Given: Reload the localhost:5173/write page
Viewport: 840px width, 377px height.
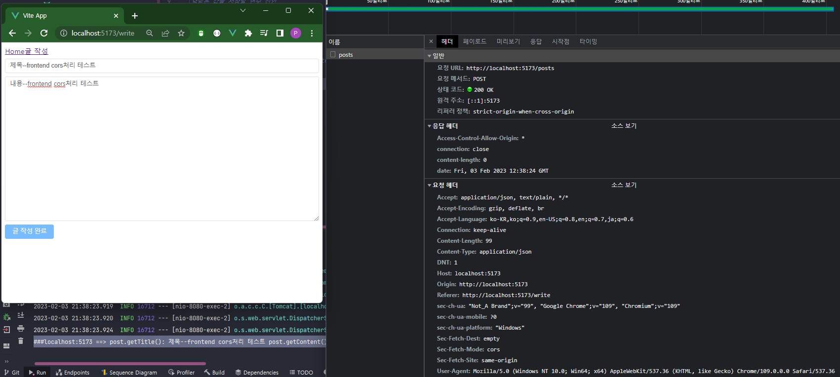Looking at the screenshot, I should coord(44,33).
